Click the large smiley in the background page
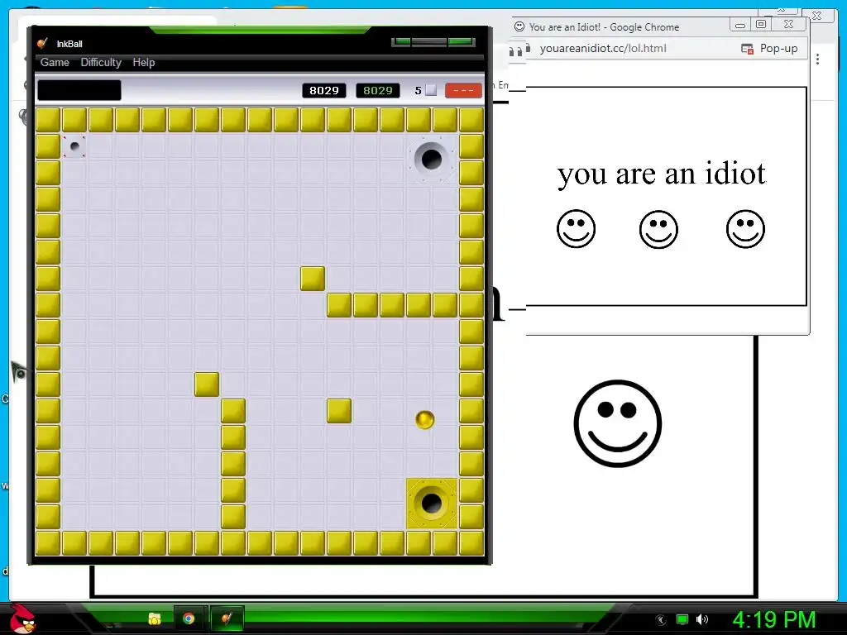This screenshot has width=847, height=635. pos(618,423)
